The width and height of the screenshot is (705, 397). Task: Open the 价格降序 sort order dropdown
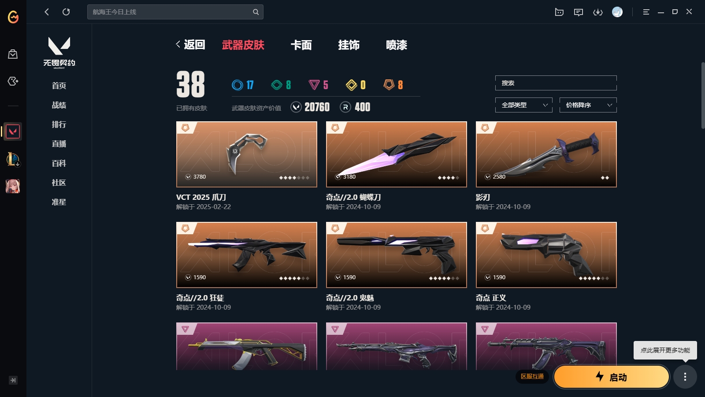coord(588,105)
